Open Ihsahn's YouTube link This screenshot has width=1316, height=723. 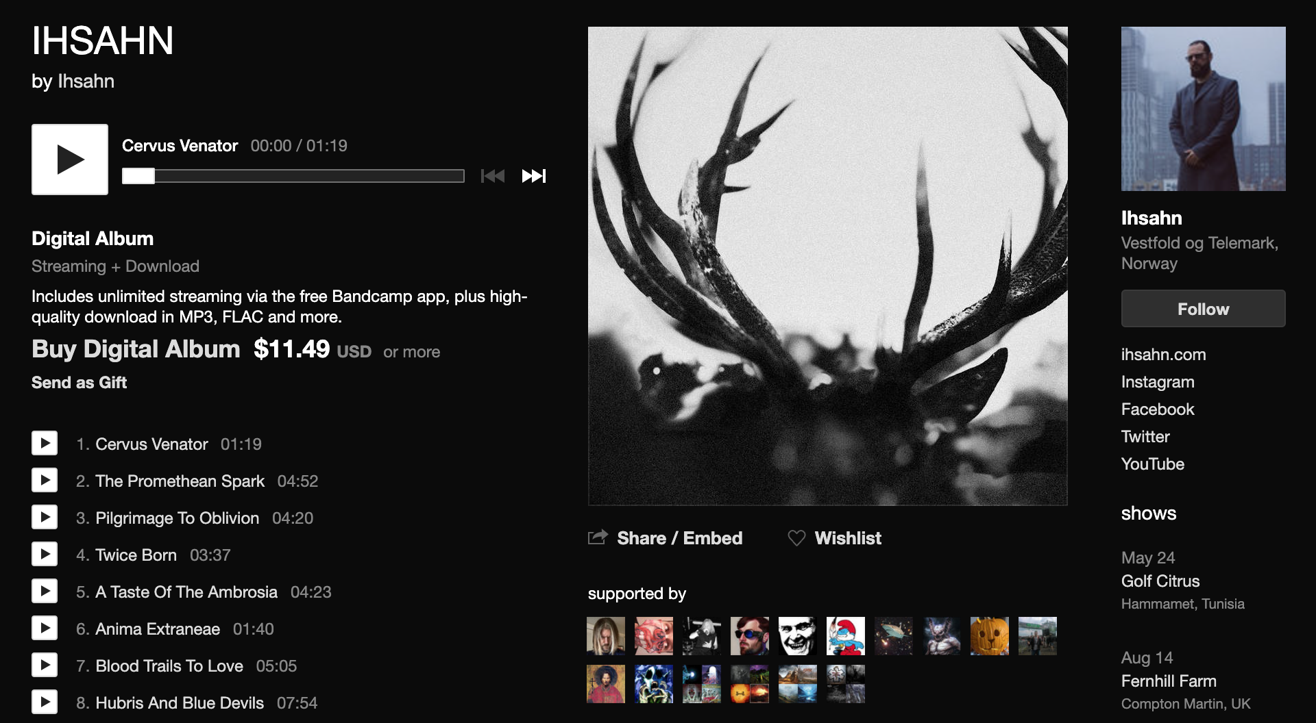tap(1153, 464)
